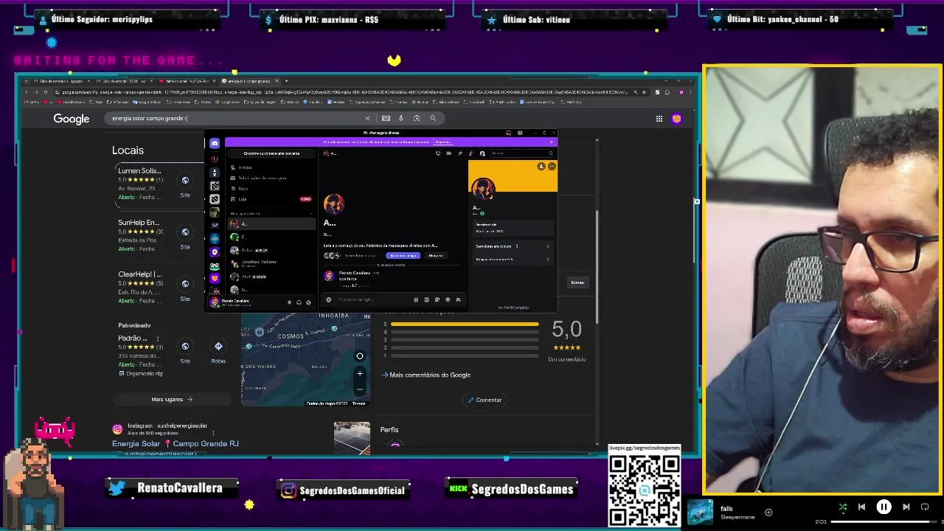Click Comentar button
This screenshot has height=531, width=944.
click(x=485, y=400)
